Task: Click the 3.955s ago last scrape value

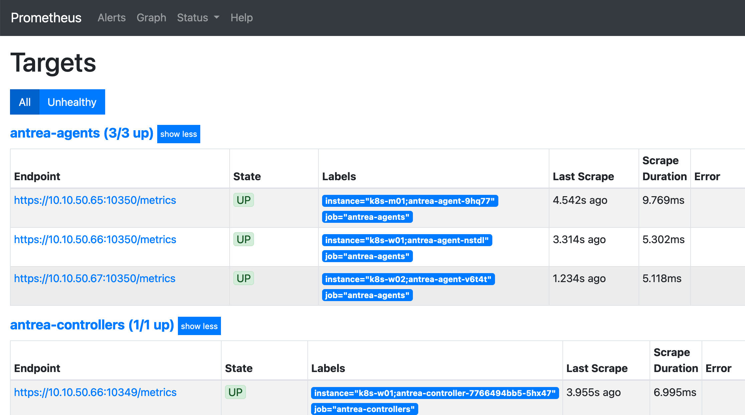Action: [593, 392]
